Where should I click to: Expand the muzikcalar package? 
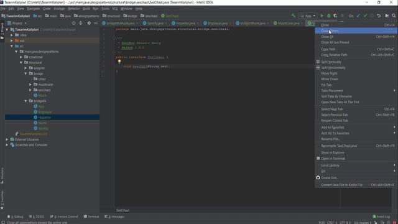tap(30, 85)
